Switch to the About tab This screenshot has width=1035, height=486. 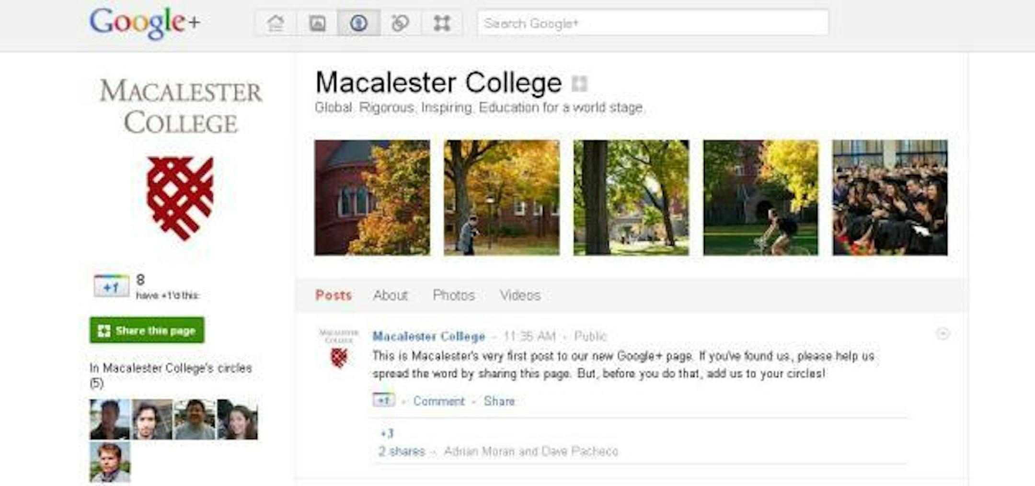click(391, 295)
